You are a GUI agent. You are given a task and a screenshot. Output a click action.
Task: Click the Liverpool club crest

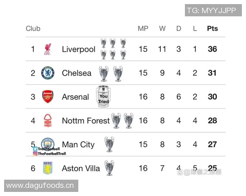pos(48,49)
